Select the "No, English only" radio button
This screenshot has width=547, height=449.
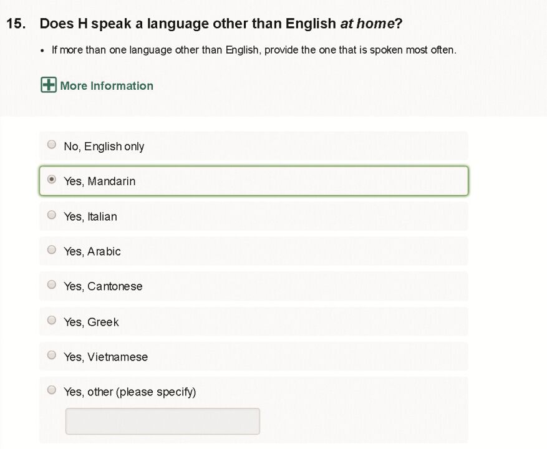(x=52, y=145)
